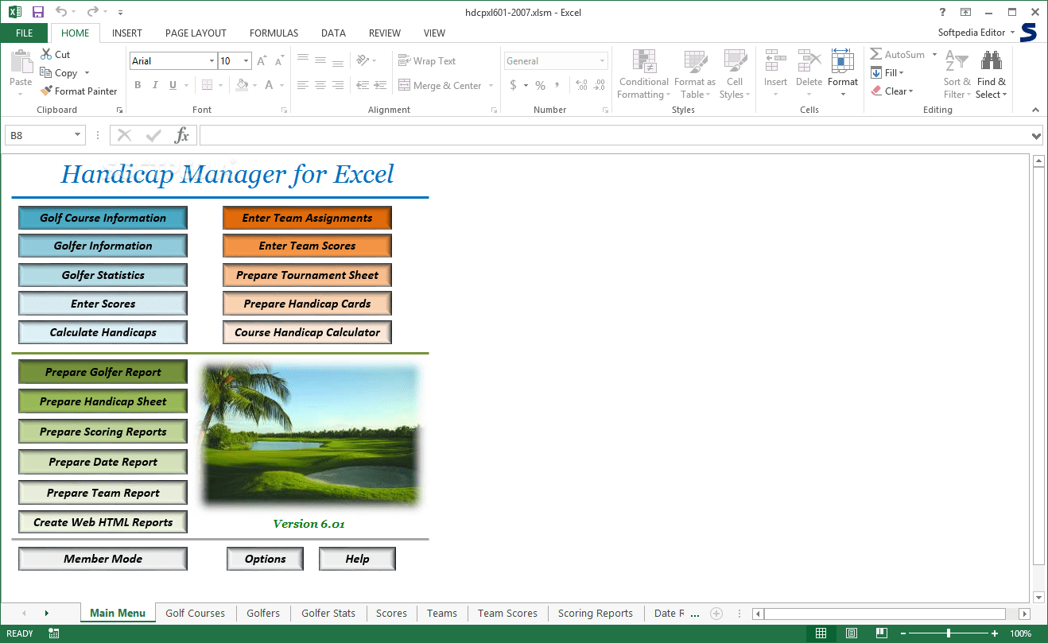
Task: Switch to Page Layout view icon
Action: (x=852, y=633)
